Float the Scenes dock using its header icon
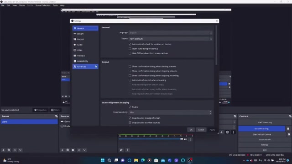This screenshot has width=292, height=164. tap(57, 116)
